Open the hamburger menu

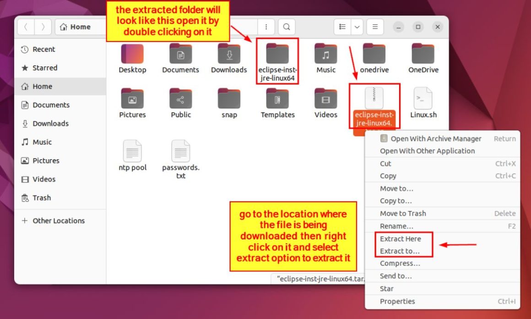coord(375,27)
